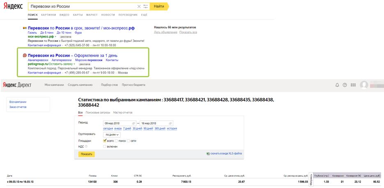The height and width of the screenshot is (188, 384).
Task: Click the XLS file icon near download link
Action: pos(208,154)
